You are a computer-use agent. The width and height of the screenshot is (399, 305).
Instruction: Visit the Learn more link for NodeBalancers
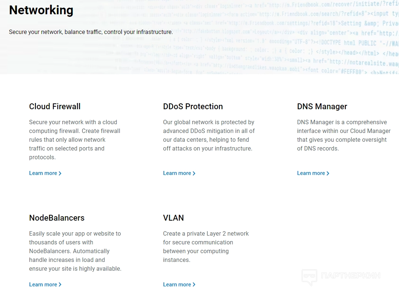pyautogui.click(x=43, y=285)
